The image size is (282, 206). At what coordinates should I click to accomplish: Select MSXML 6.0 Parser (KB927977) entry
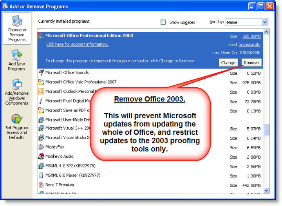point(150,175)
